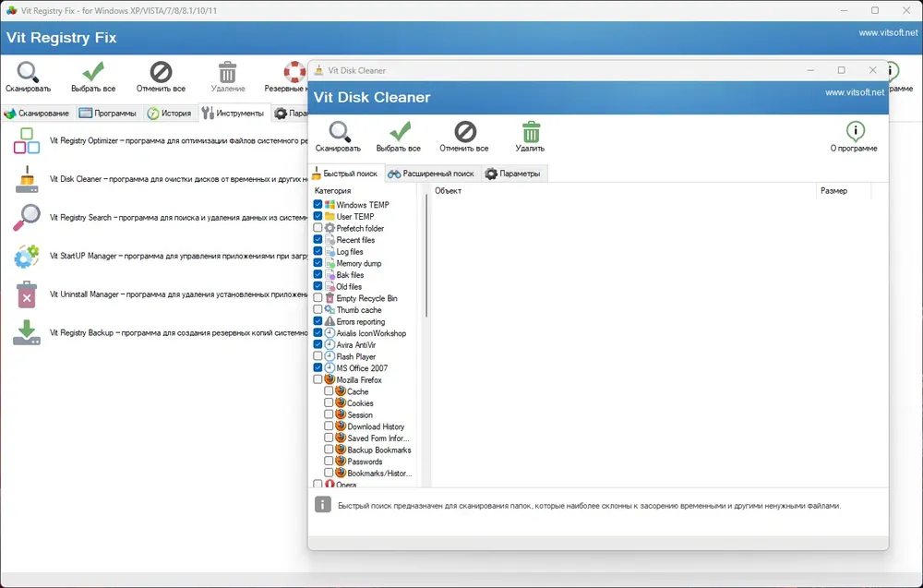Image resolution: width=923 pixels, height=588 pixels.
Task: Open www.vitsoft.net link in Registry Fix header
Action: click(888, 33)
